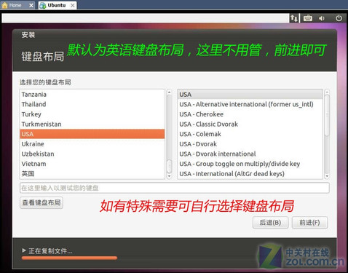Screen dimensions: 348x273
Task: Click variant list scrollbar up arrow
Action: pyautogui.click(x=327, y=92)
